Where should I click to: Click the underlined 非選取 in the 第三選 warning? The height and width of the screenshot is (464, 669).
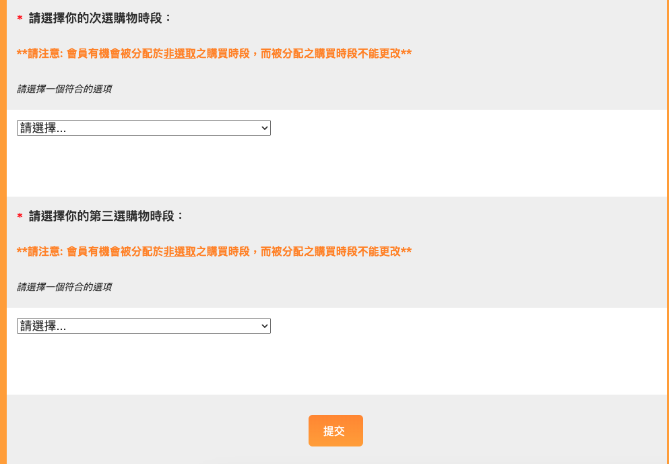pyautogui.click(x=179, y=252)
